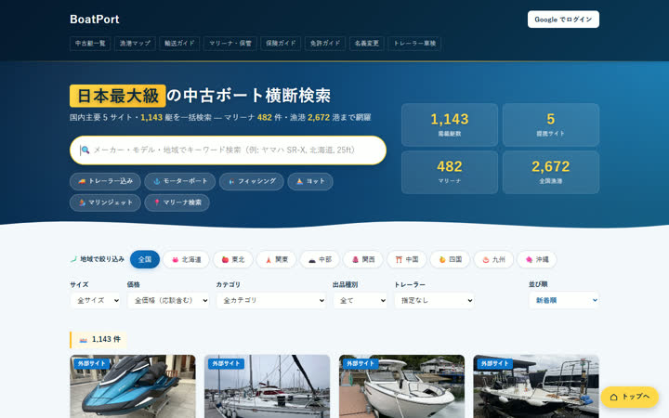Image resolution: width=669 pixels, height=418 pixels.
Task: Filter by the 北海道 region
Action: (x=186, y=259)
